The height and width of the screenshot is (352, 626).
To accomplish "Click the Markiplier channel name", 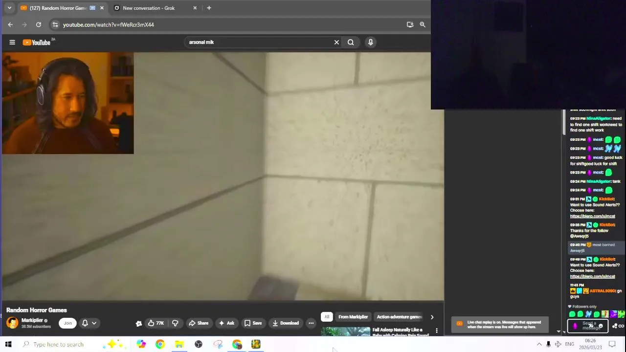I will (x=32, y=320).
